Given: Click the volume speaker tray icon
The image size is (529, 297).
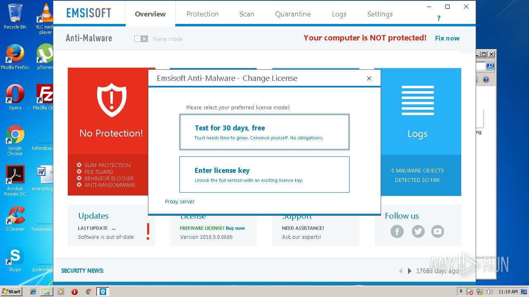Looking at the screenshot, I should tap(489, 292).
